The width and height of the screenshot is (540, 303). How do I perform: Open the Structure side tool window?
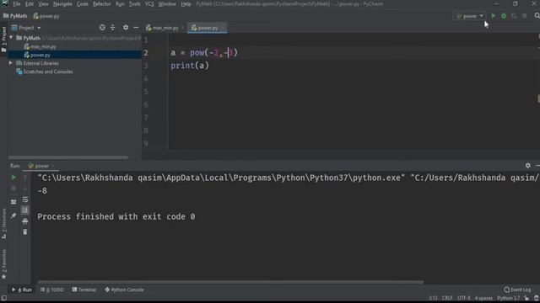[x=3, y=223]
